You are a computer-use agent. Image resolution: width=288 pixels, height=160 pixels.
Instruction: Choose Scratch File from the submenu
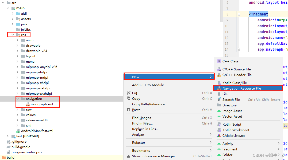point(230,99)
